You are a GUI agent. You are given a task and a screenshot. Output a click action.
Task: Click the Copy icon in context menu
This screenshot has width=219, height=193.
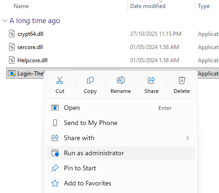(x=90, y=80)
